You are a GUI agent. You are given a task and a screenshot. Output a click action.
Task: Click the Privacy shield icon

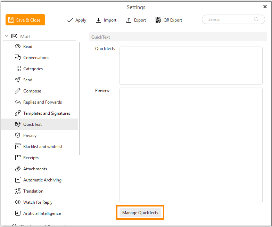[x=18, y=136]
